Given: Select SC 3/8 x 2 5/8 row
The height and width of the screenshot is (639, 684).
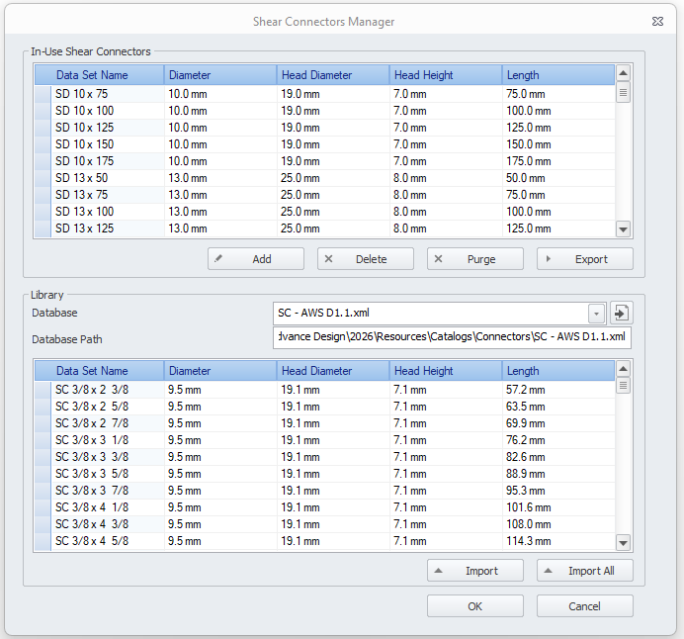Looking at the screenshot, I should [x=324, y=407].
